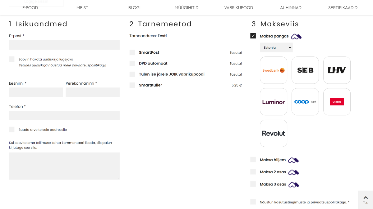This screenshot has height=209, width=373.
Task: Open the E-POOD menu
Action: pyautogui.click(x=30, y=8)
